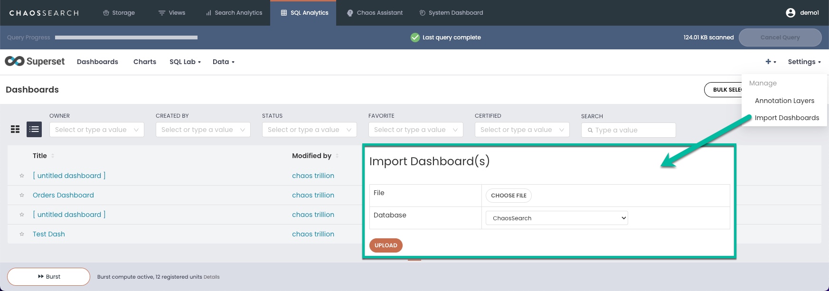Sort by Title column arrows
The image size is (829, 291).
pos(53,156)
